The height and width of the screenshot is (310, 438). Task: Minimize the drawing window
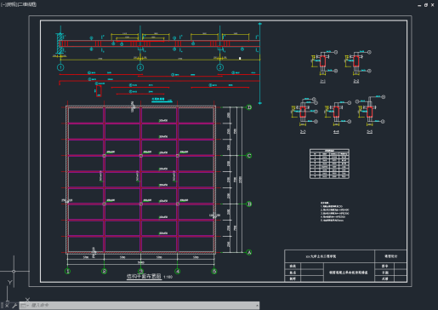(419, 5)
